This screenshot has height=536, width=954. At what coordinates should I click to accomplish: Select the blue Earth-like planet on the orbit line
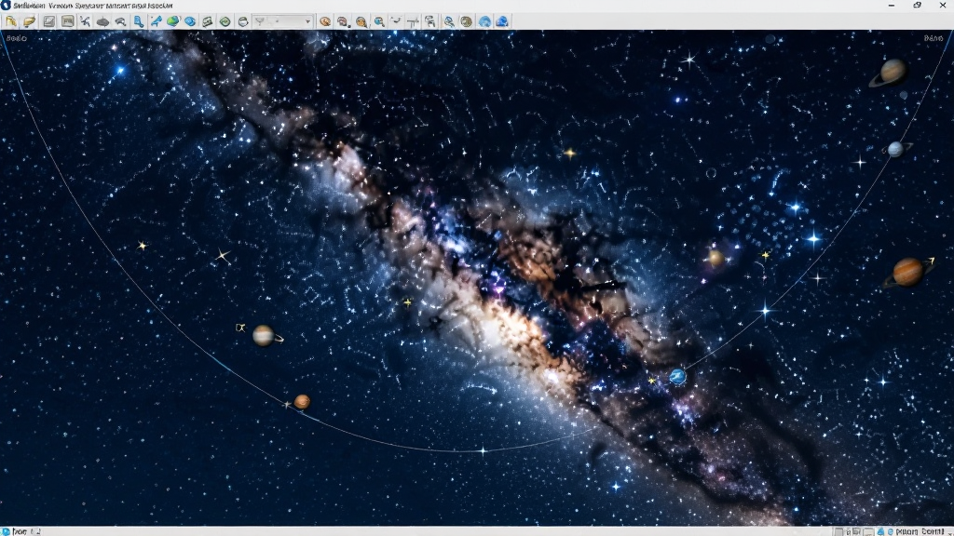(678, 377)
